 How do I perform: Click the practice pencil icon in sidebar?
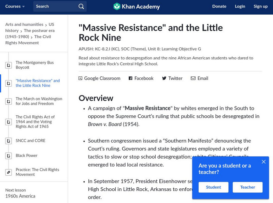click(x=8, y=172)
